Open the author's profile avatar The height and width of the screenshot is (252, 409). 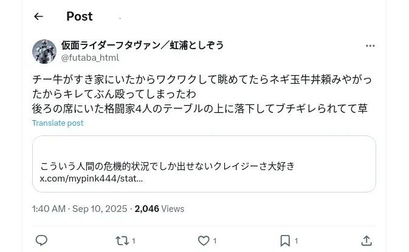[x=44, y=51]
